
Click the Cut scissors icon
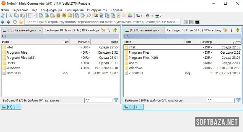click(11, 16)
